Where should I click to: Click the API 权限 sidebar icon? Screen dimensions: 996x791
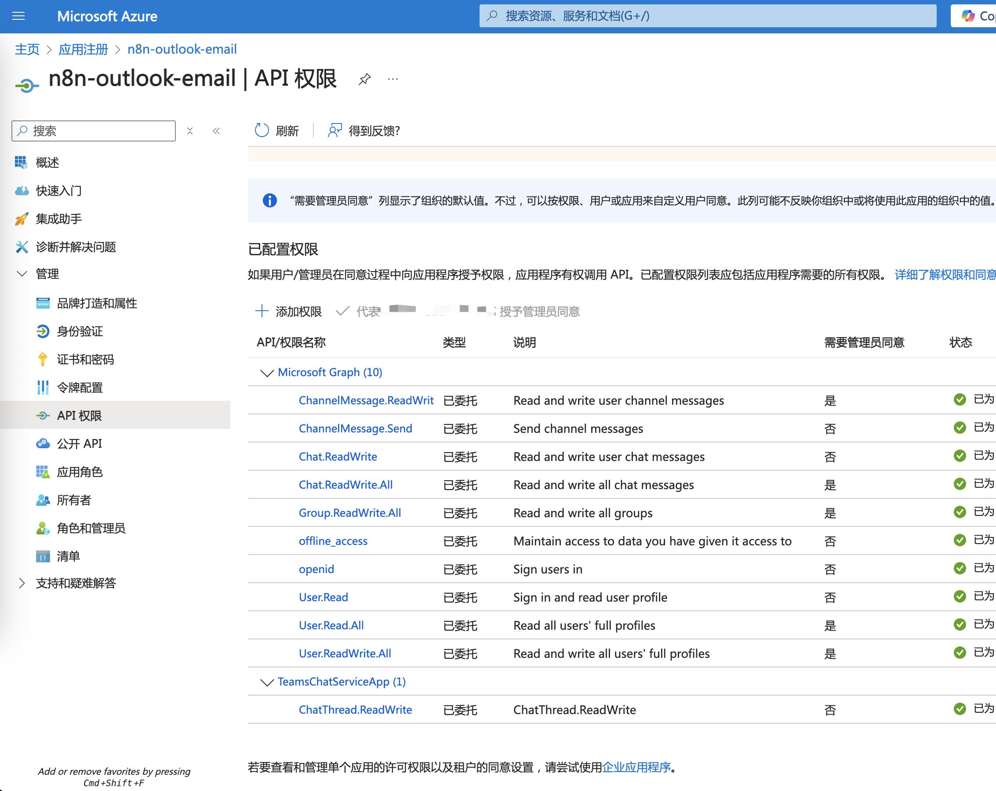coord(43,416)
